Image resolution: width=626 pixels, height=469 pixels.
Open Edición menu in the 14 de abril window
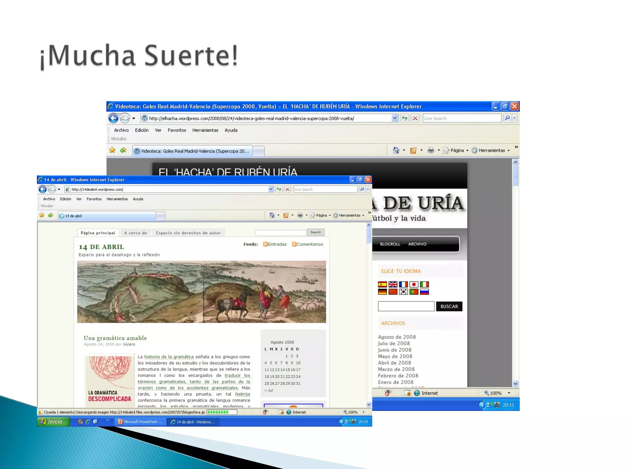65,199
